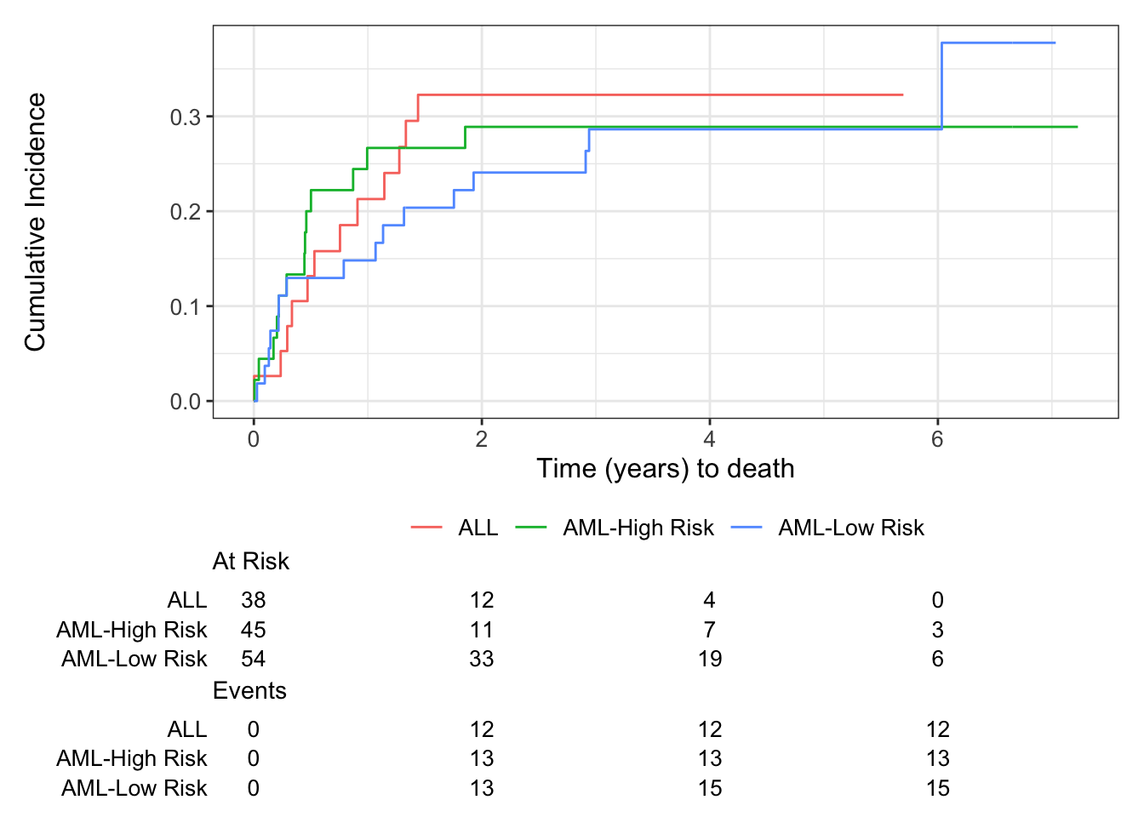Click the x-axis tick label 4
The image size is (1144, 817).
(x=709, y=439)
